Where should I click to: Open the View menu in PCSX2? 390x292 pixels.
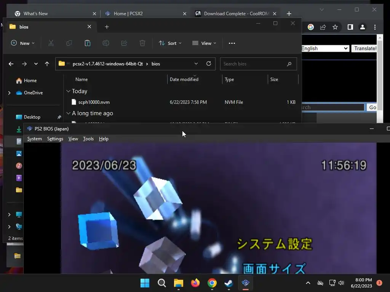[73, 139]
